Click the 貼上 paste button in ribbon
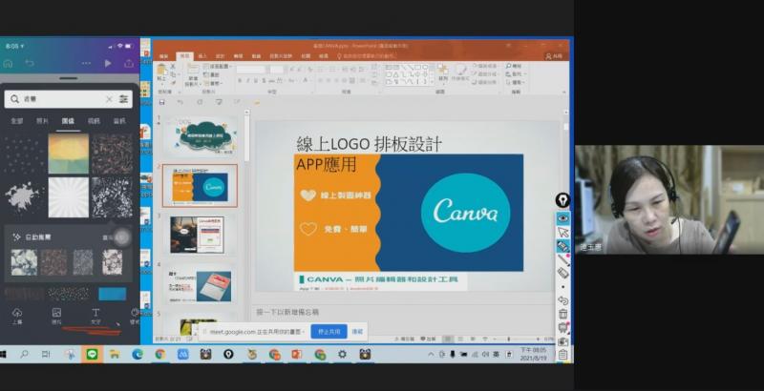The height and width of the screenshot is (391, 764). coord(161,72)
